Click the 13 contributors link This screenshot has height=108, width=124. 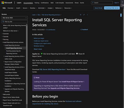(50, 30)
